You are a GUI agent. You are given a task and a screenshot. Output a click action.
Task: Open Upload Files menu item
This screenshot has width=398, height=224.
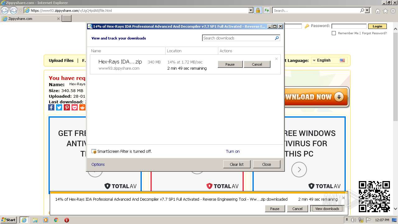tap(61, 61)
